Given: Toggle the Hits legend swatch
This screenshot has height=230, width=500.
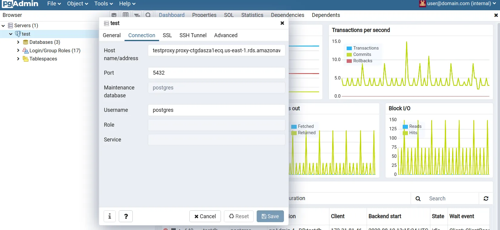Looking at the screenshot, I should [x=405, y=133].
